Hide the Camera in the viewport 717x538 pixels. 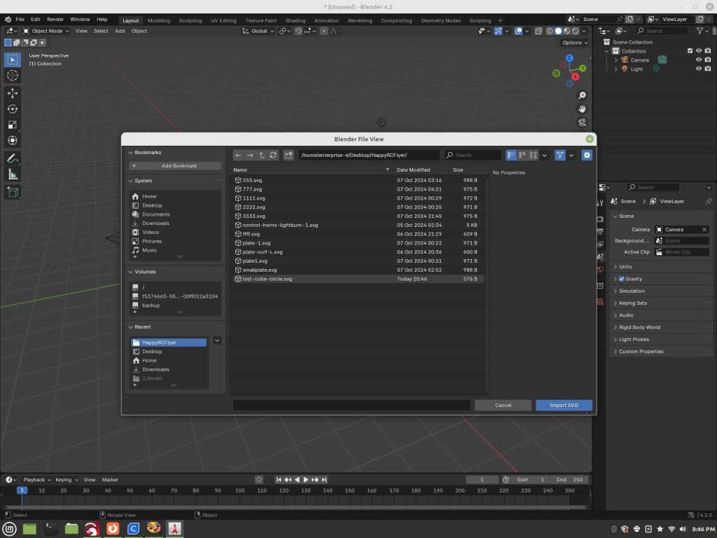699,60
